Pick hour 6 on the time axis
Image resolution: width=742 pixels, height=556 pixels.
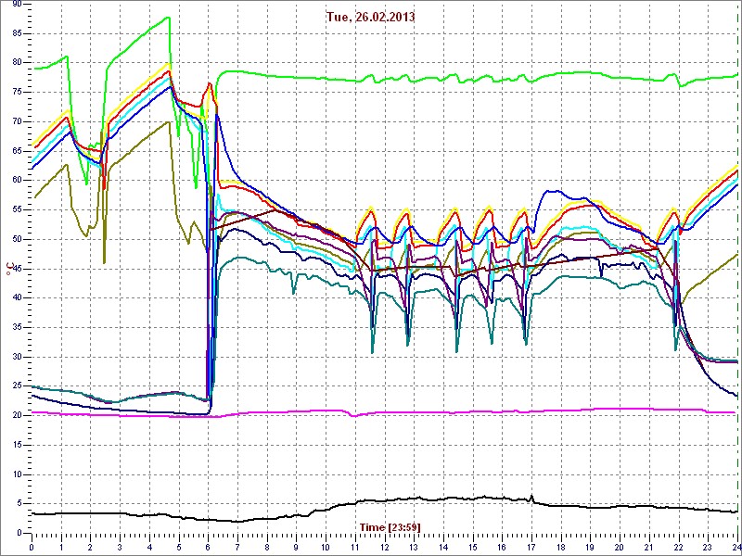(208, 547)
